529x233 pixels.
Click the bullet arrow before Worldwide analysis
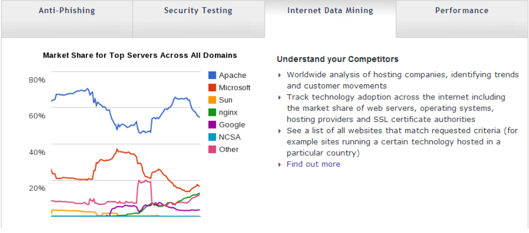[x=280, y=75]
